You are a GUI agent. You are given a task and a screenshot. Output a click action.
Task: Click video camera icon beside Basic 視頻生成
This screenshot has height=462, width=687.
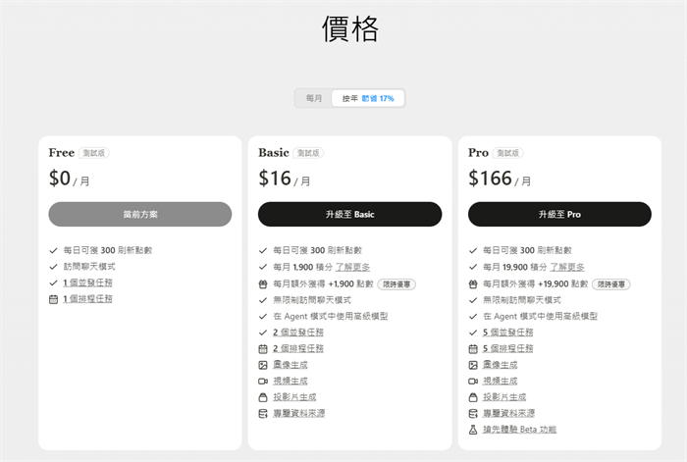tap(263, 382)
